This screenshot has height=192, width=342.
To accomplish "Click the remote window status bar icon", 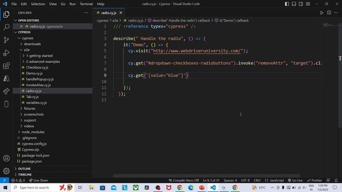I will [4, 180].
